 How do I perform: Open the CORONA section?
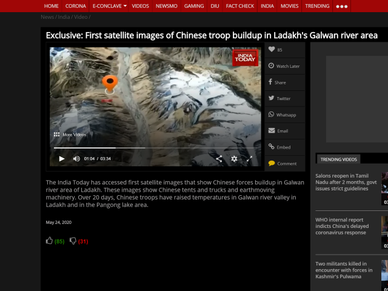click(75, 6)
